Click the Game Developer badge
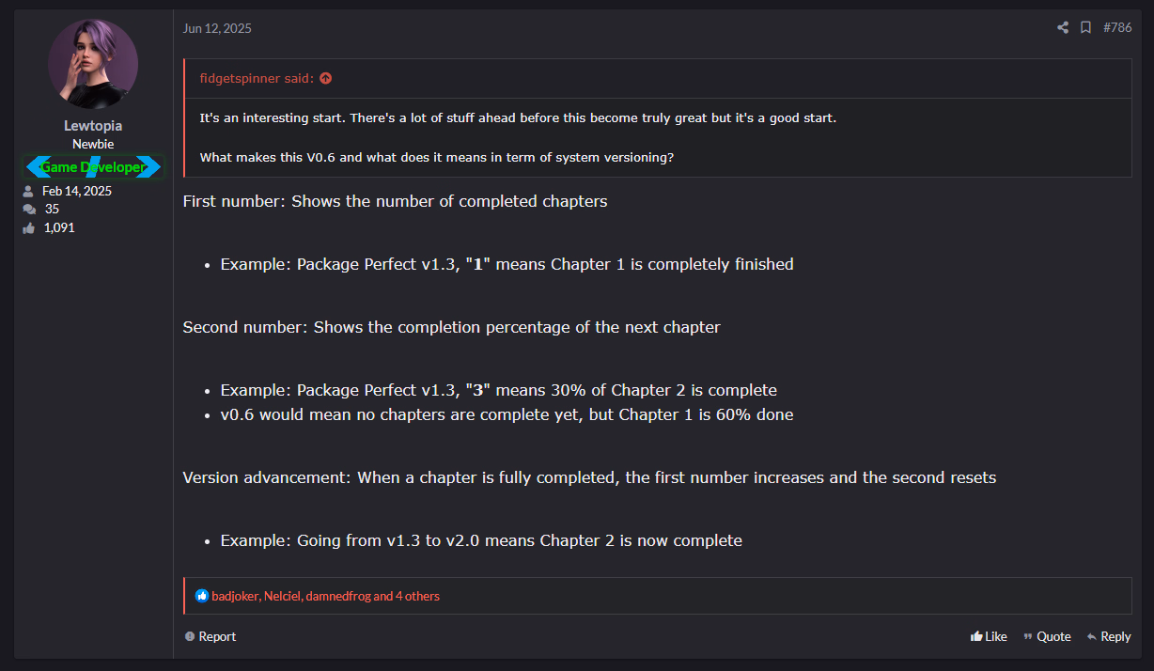1154x671 pixels. (93, 167)
